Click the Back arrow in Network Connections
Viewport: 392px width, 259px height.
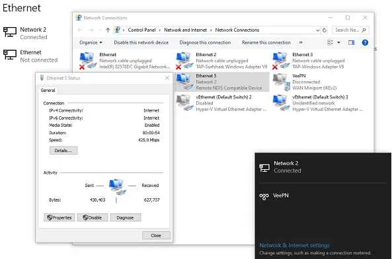pyautogui.click(x=80, y=30)
